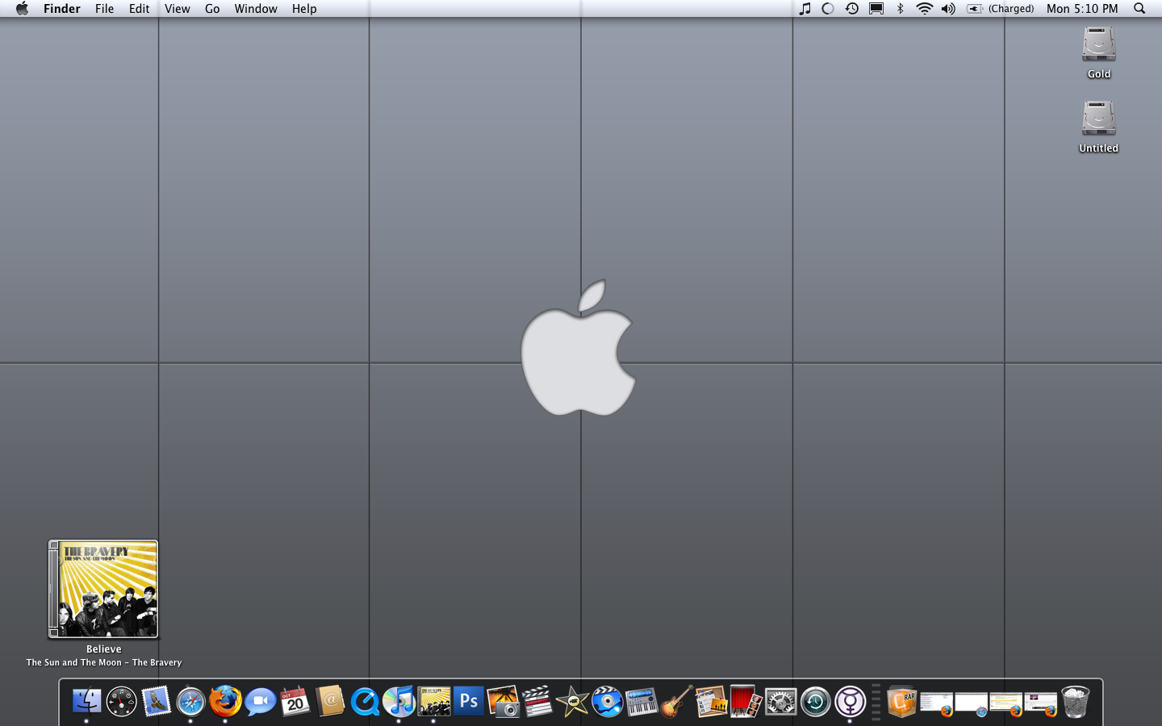Select the Gold drive on desktop

[1098, 52]
